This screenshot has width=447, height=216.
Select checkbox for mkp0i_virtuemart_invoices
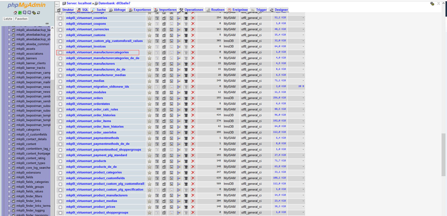pyautogui.click(x=60, y=47)
